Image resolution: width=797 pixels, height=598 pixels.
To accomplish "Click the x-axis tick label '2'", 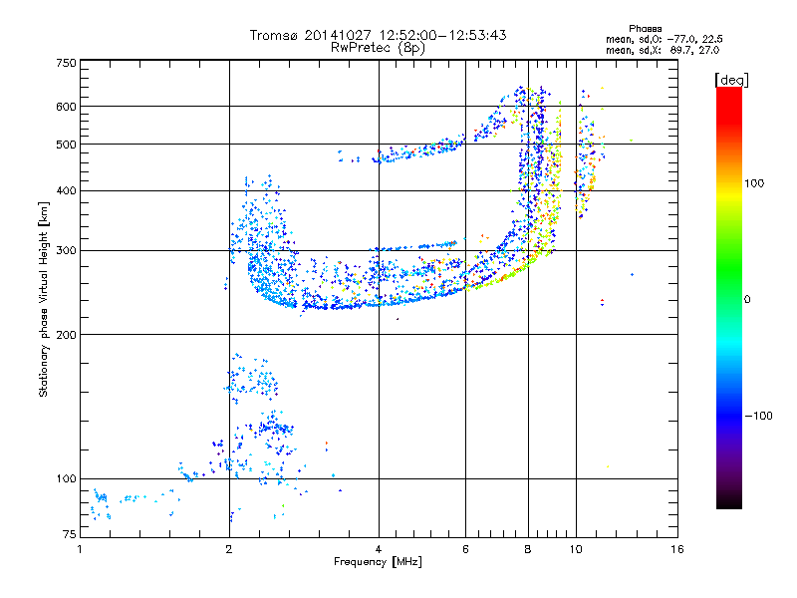I will coord(229,549).
